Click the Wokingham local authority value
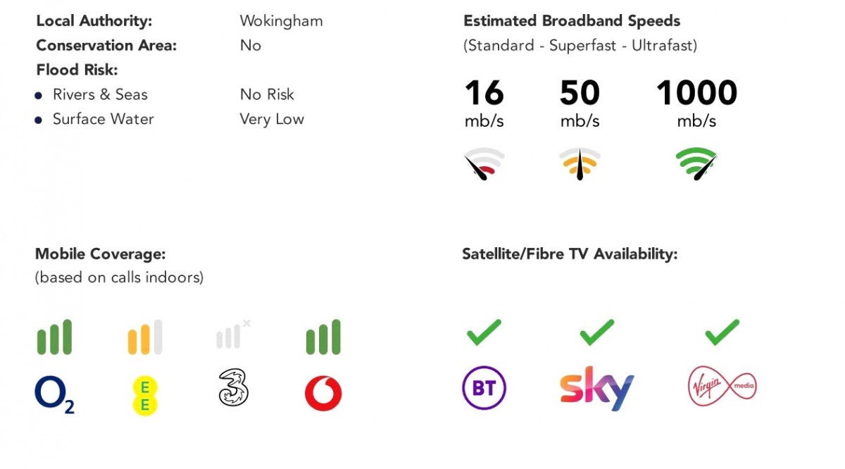This screenshot has width=845, height=469. tap(281, 20)
